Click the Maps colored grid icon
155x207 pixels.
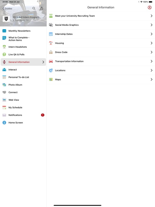[x=51, y=79]
